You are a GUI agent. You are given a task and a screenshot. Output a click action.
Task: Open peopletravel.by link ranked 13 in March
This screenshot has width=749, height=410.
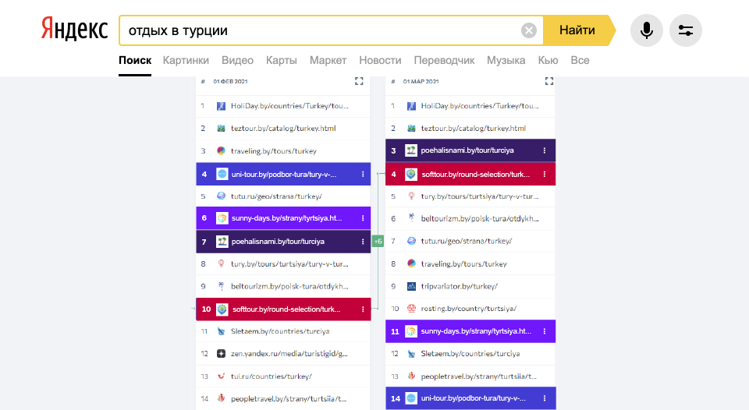478,376
